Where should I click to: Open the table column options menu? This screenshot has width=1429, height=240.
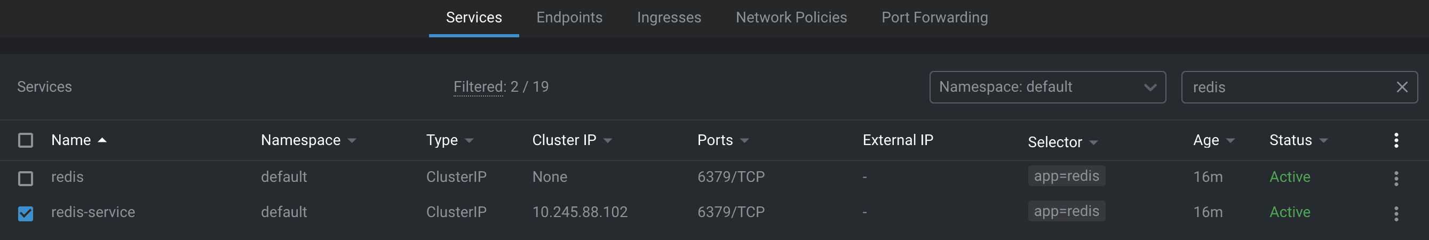point(1396,140)
